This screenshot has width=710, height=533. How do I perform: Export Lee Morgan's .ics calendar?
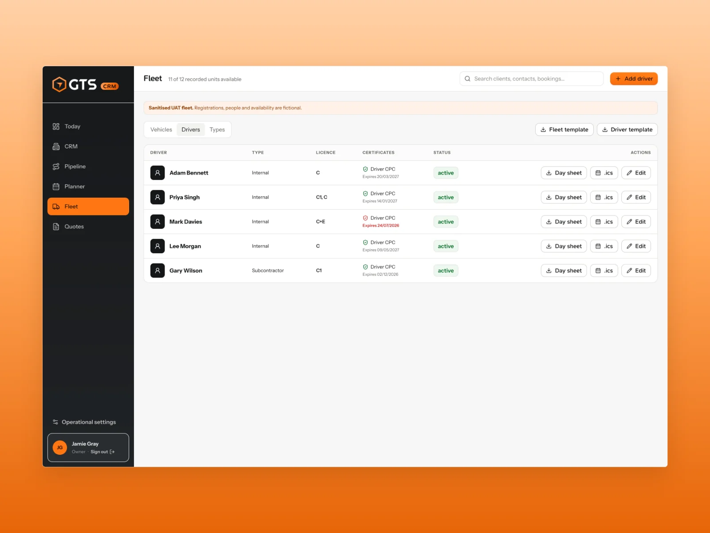click(x=604, y=246)
